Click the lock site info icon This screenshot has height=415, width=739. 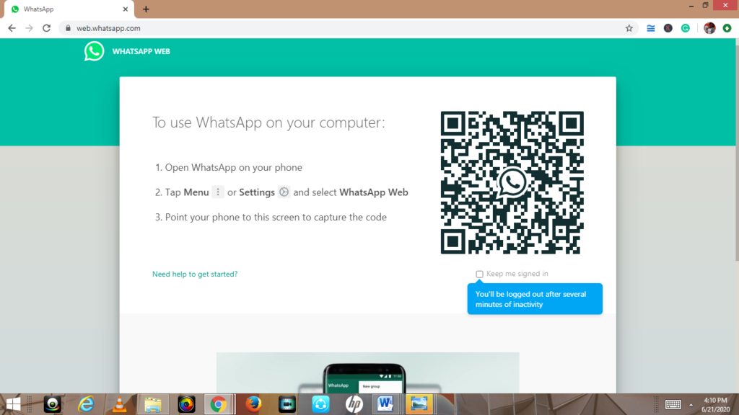(68, 28)
